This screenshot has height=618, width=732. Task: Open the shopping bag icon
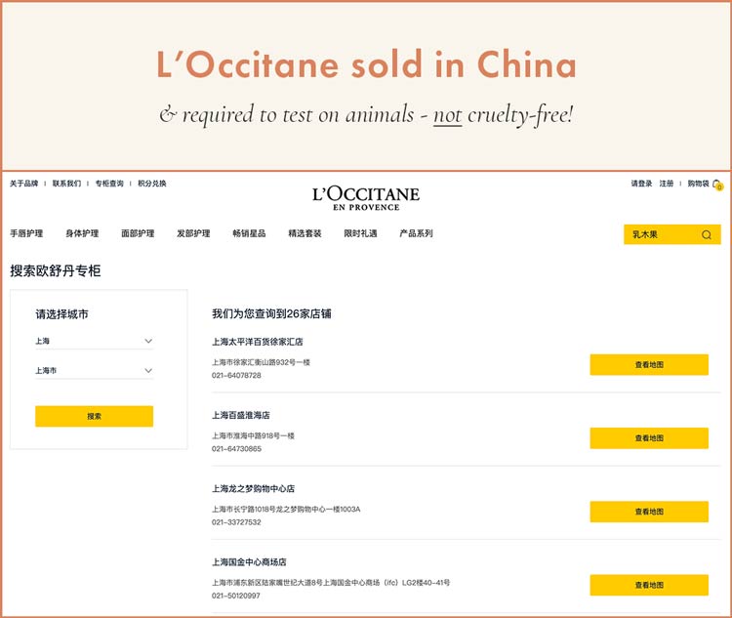pos(717,184)
